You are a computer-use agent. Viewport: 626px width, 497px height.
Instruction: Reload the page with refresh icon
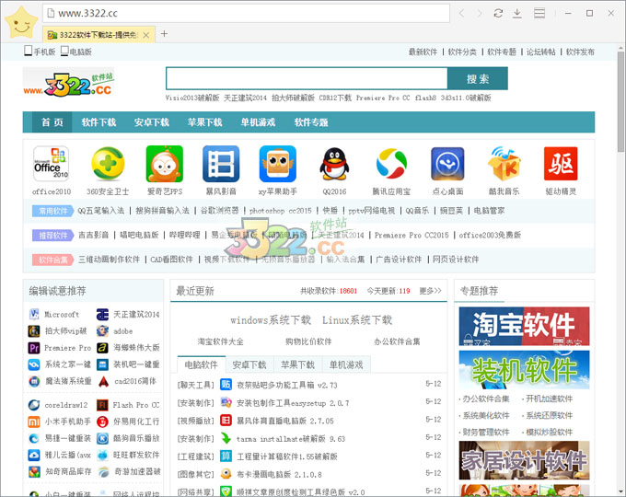(498, 14)
